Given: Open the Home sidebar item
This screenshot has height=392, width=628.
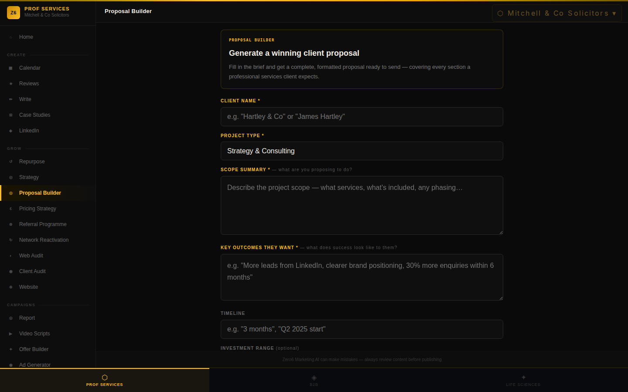Looking at the screenshot, I should point(48,37).
